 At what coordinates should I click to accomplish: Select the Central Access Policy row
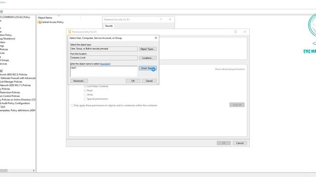point(50,22)
